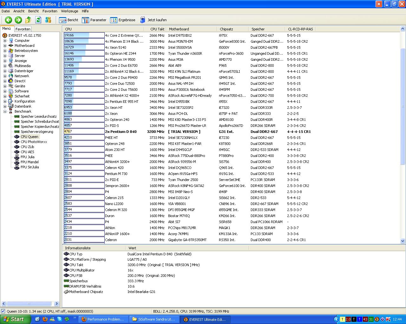Open the Favoriten menu in menu bar
Image resolution: width=406 pixels, height=324 pixels.
click(x=50, y=11)
